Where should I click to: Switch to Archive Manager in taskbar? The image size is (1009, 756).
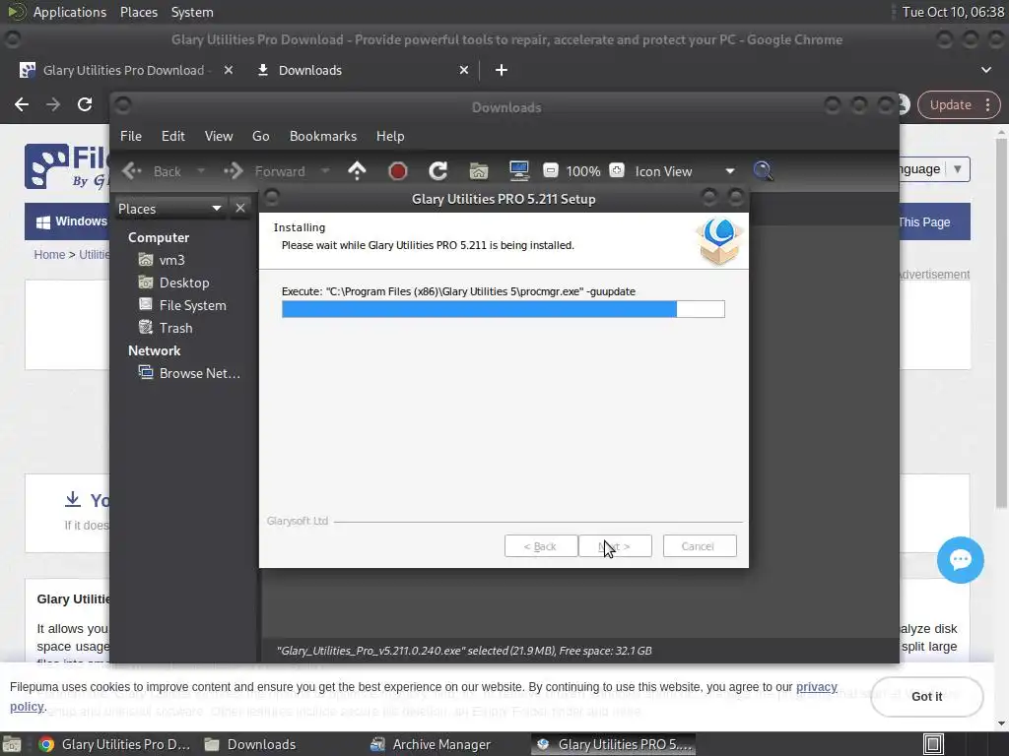coord(432,744)
